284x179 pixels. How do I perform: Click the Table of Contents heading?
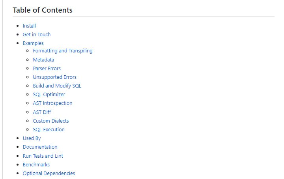(x=43, y=10)
